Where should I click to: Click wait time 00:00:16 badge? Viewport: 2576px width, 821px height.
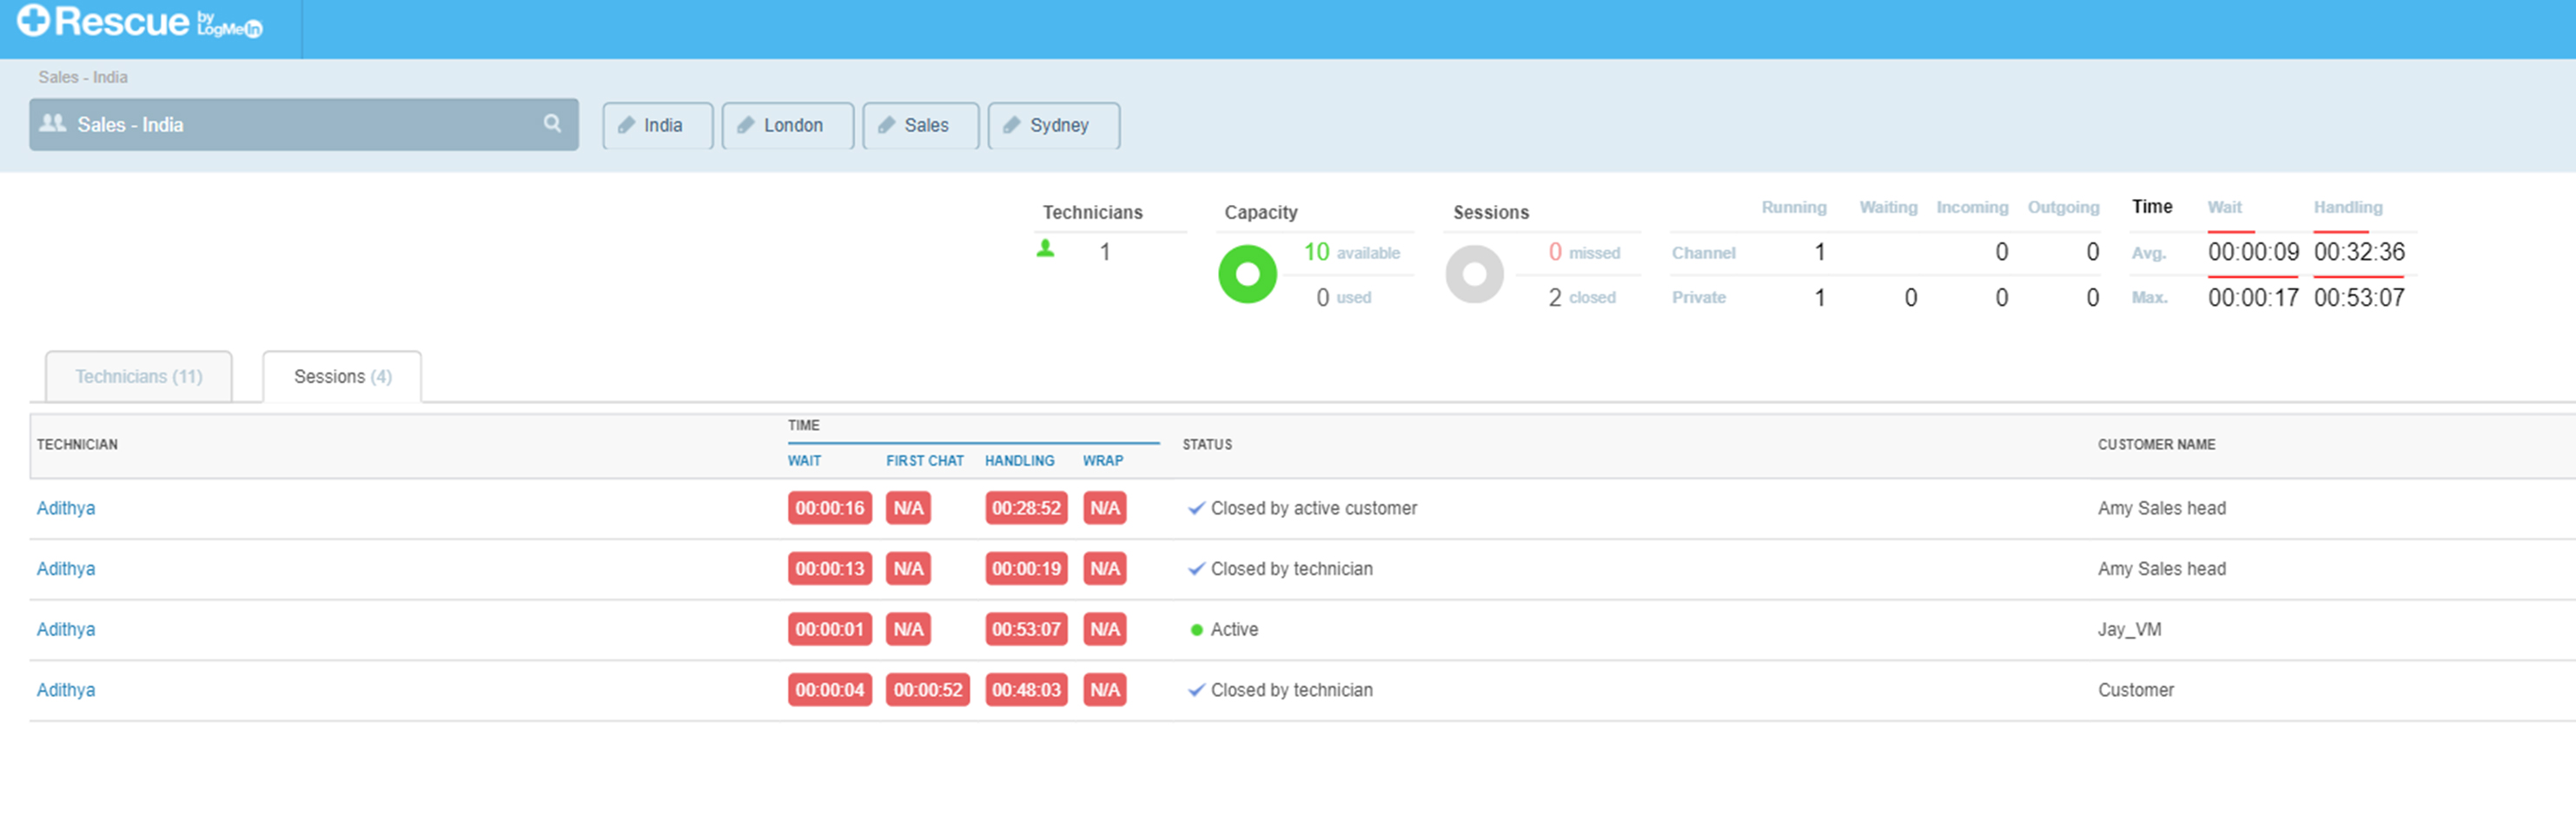click(829, 508)
